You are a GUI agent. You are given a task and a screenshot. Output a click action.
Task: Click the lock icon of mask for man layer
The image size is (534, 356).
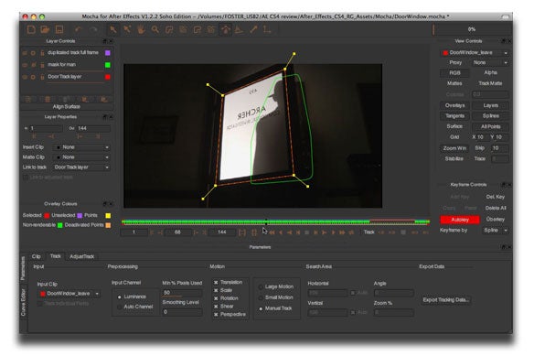[42, 65]
